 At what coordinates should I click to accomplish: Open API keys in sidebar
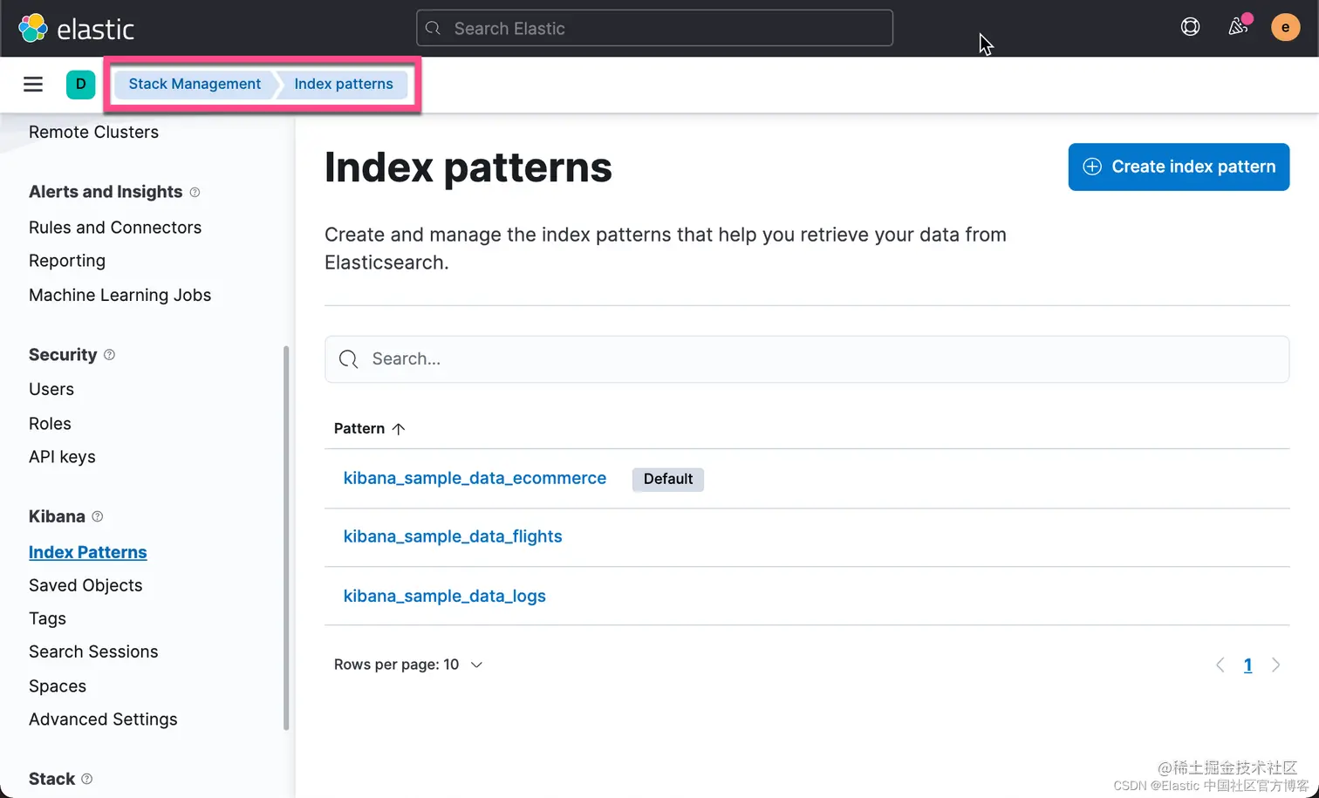click(x=62, y=457)
